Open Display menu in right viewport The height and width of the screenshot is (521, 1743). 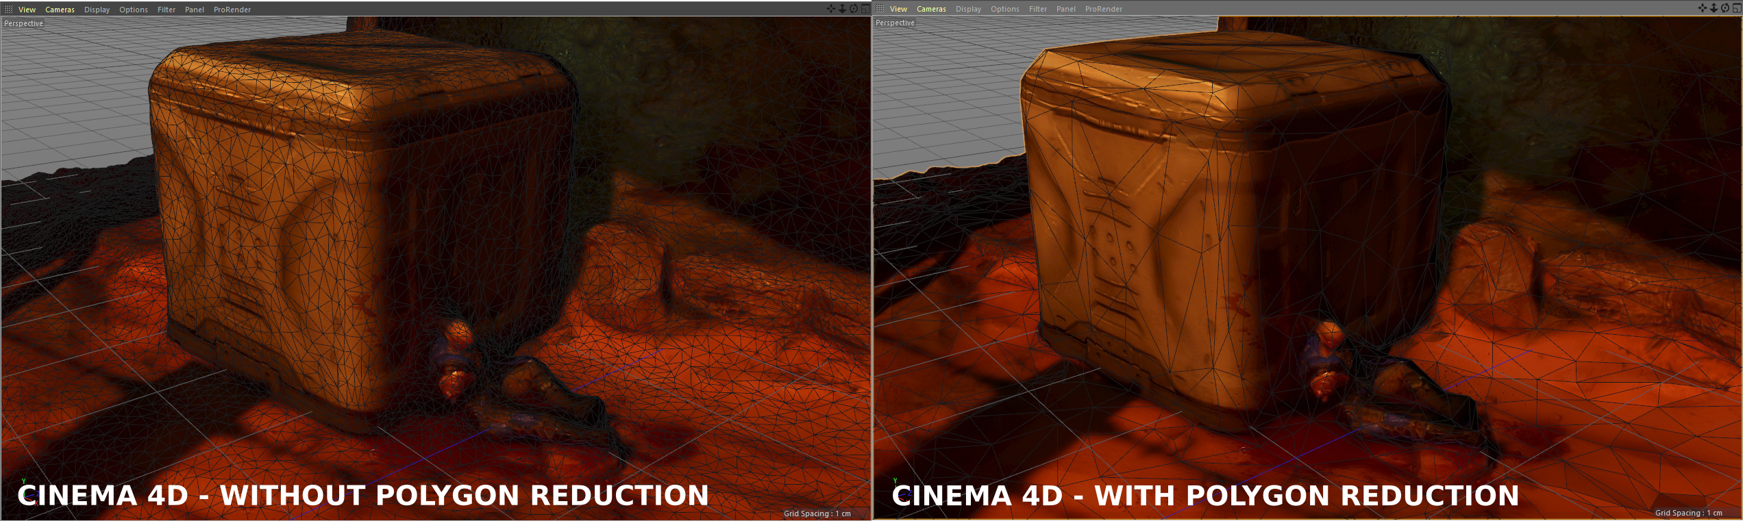(x=968, y=9)
